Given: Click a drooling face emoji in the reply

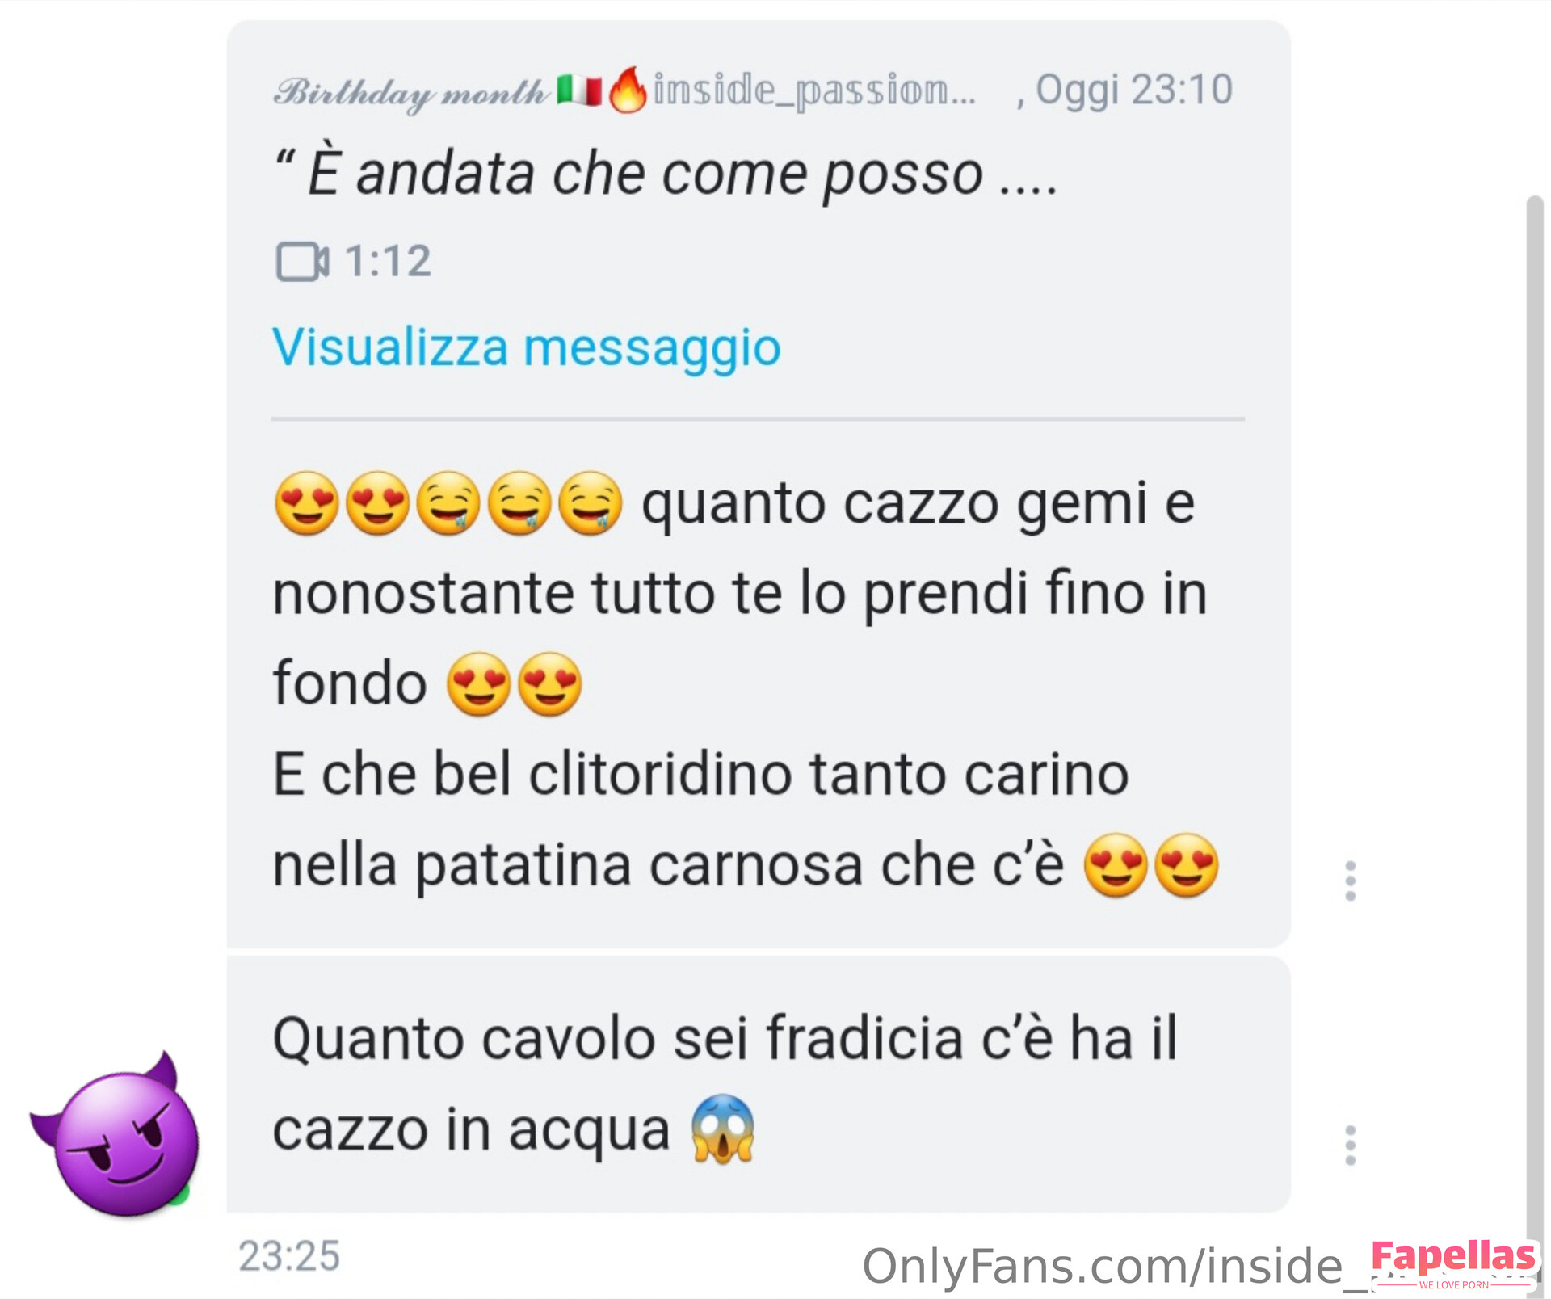Looking at the screenshot, I should [x=448, y=503].
